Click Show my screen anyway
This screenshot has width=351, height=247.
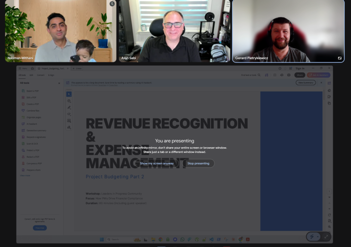pos(156,163)
